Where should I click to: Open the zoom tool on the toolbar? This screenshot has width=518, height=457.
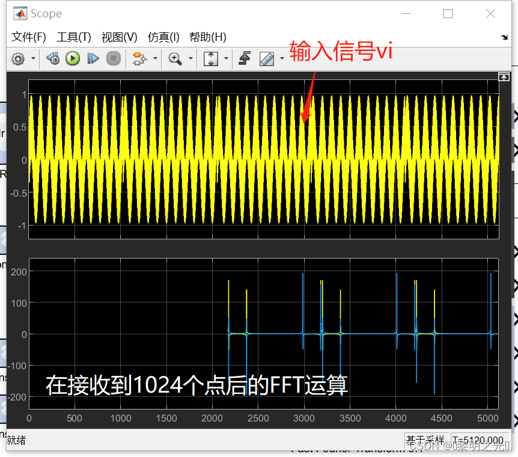point(175,58)
